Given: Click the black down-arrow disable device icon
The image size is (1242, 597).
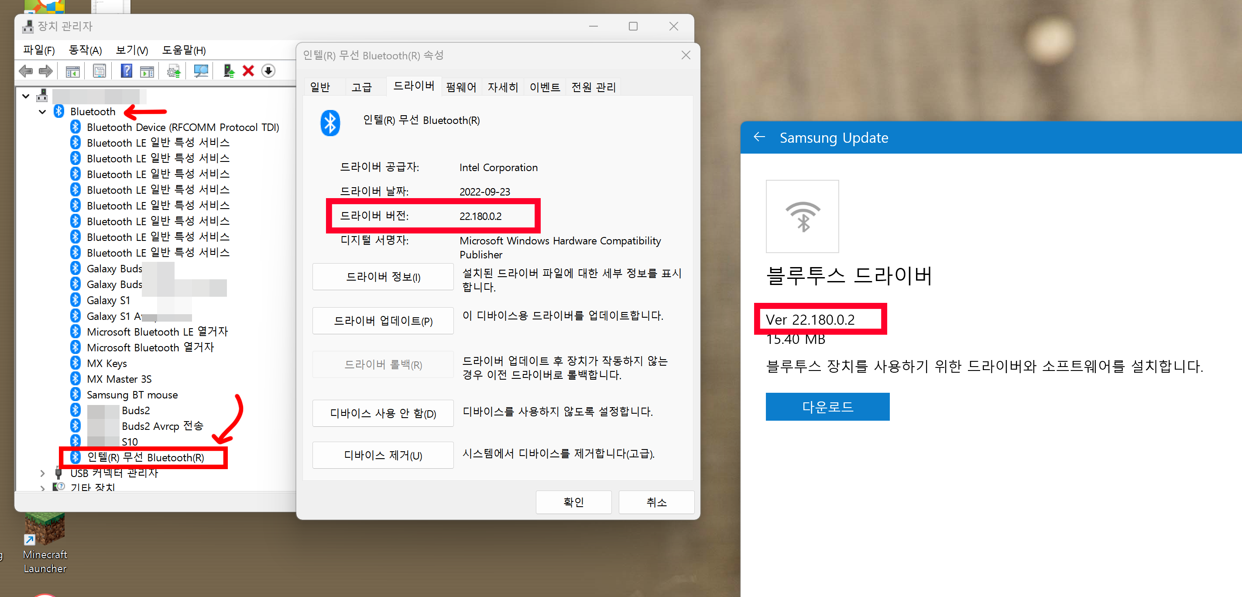Looking at the screenshot, I should coord(268,72).
